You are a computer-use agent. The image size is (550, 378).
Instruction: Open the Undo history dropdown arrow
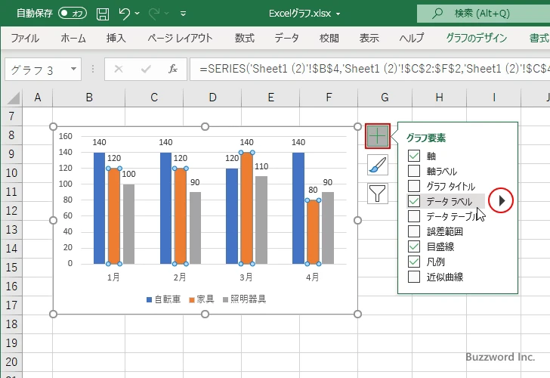tap(137, 14)
